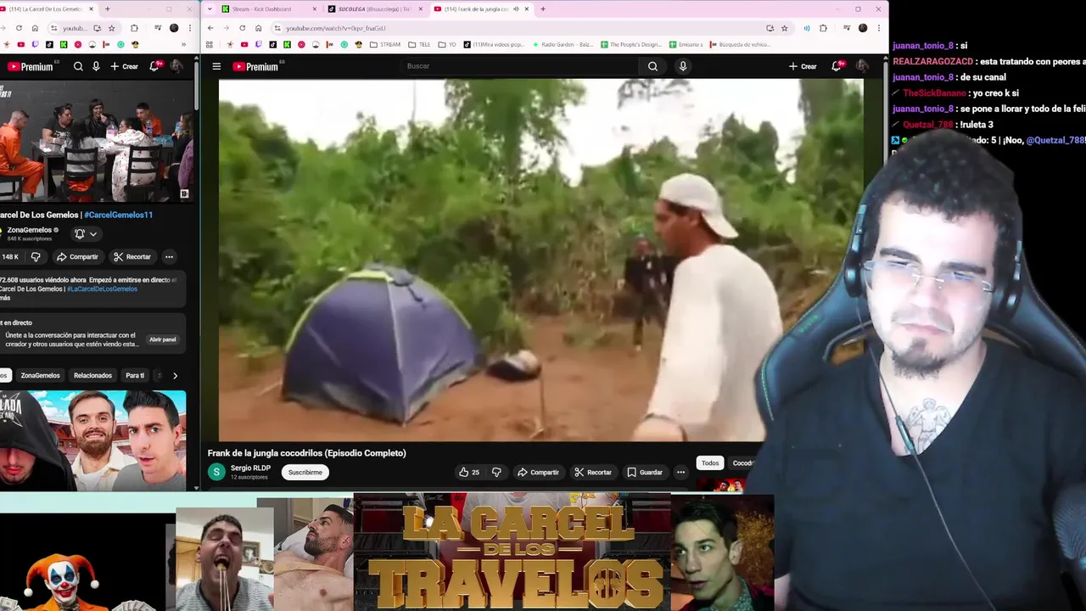The height and width of the screenshot is (611, 1086).
Task: Open the #LaCarcelDeLosGemelos hashtag link
Action: (102, 289)
